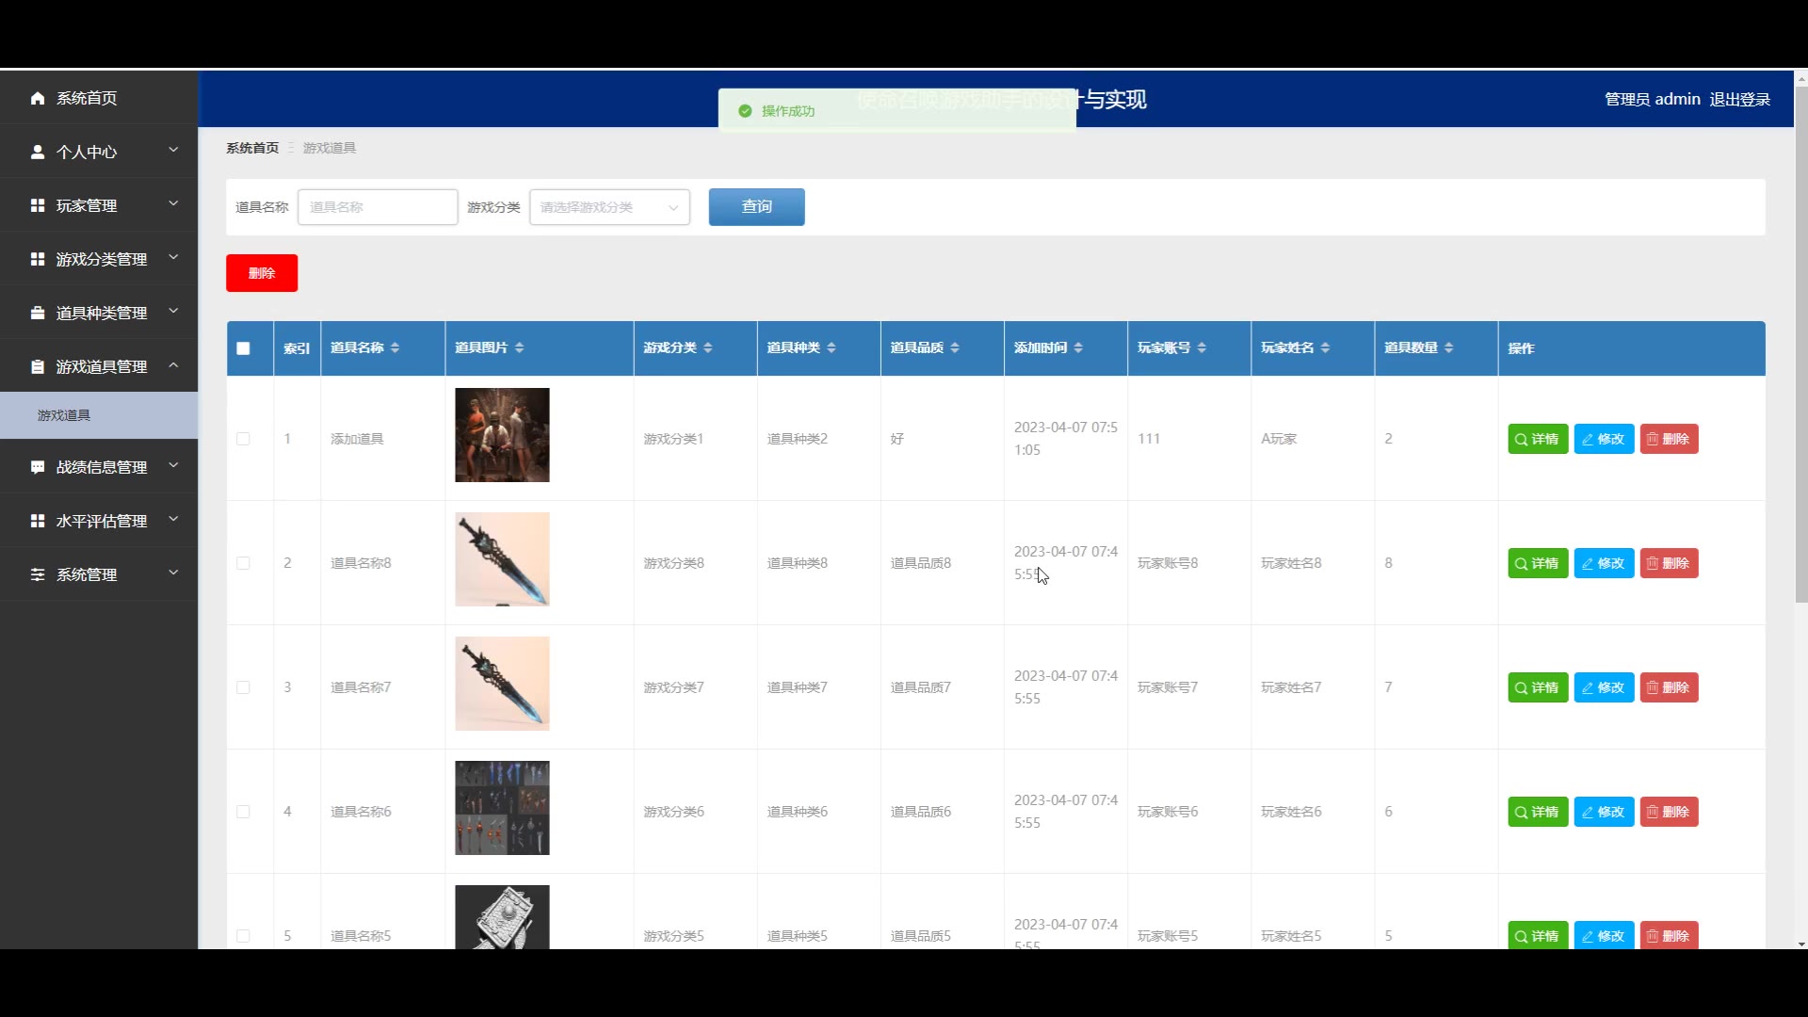Image resolution: width=1808 pixels, height=1017 pixels.
Task: Check the row 5 道具名称5 checkbox
Action: pyautogui.click(x=243, y=936)
